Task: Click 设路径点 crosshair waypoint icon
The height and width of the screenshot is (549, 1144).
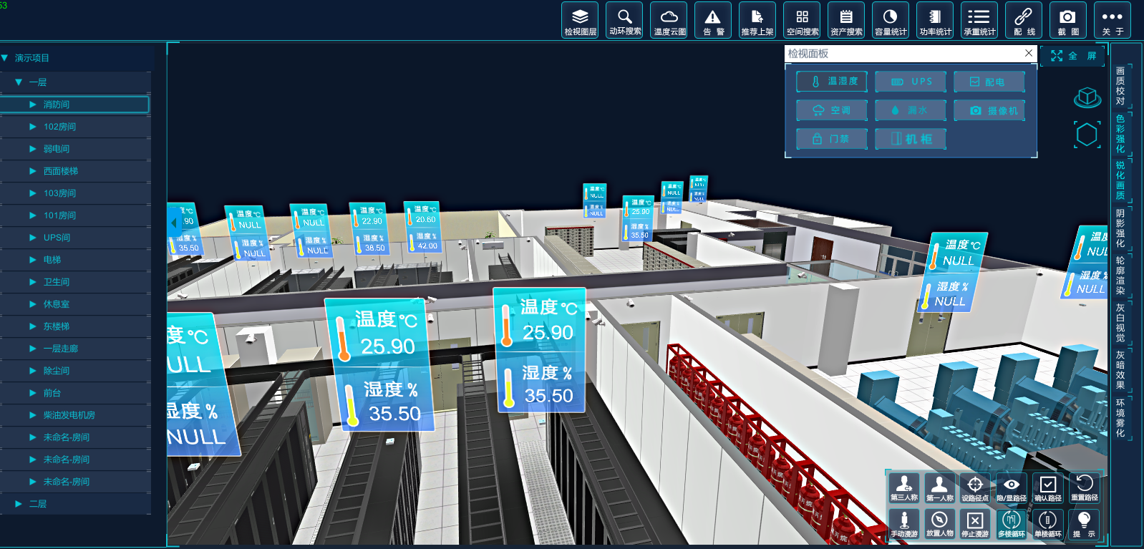Action: [975, 487]
